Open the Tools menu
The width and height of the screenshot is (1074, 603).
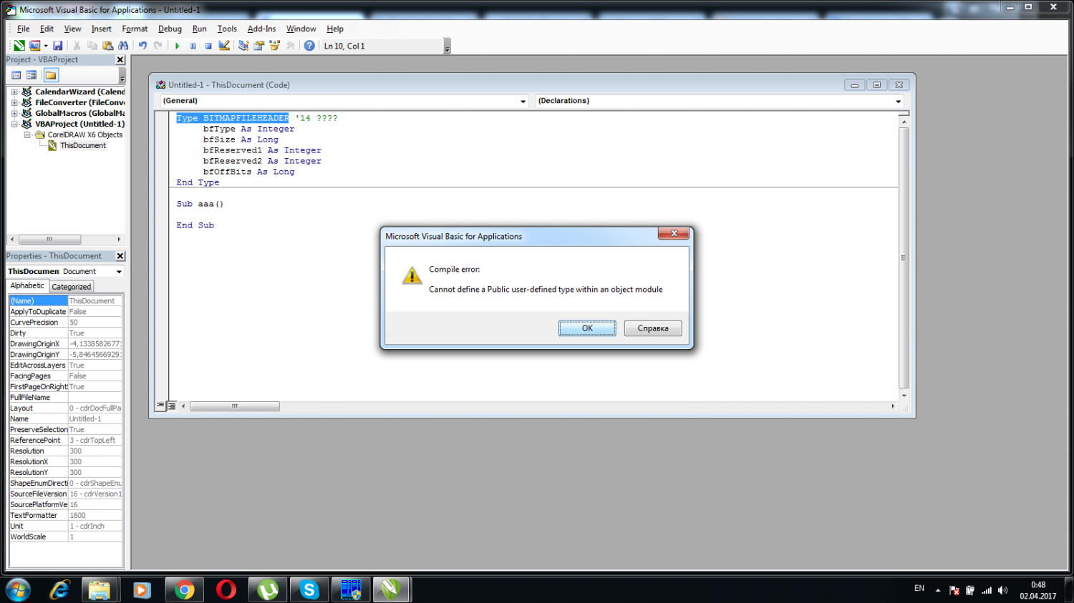(227, 29)
